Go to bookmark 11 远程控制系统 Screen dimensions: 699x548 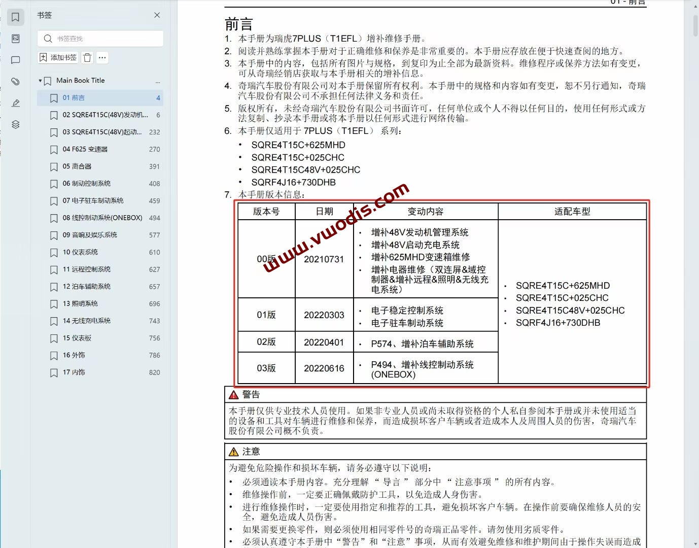pos(100,269)
